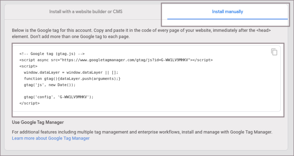
Task: Click the 'For additional features' description paragraph
Action: coord(142,132)
